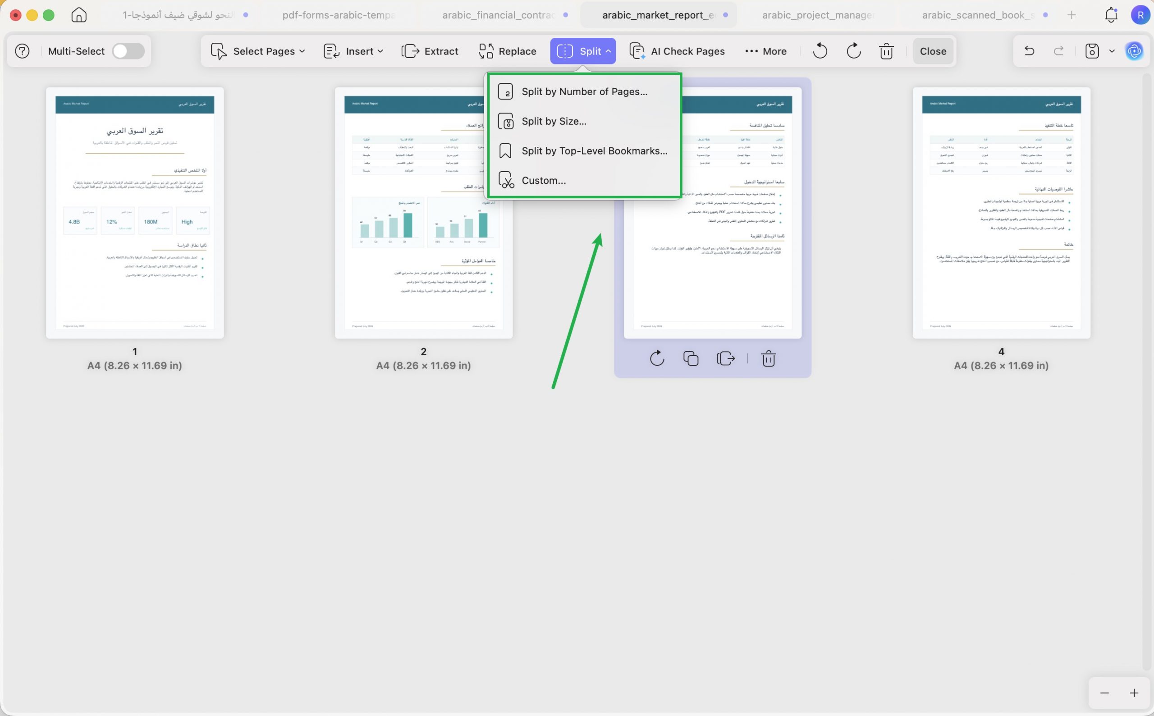
Task: Toggle the Multi-Select switch
Action: point(128,51)
